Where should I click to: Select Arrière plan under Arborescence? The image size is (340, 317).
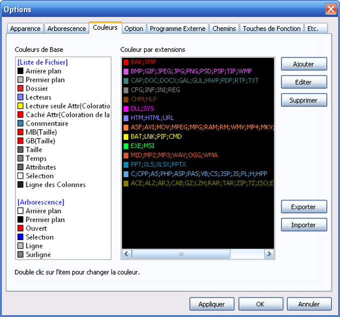(43, 211)
